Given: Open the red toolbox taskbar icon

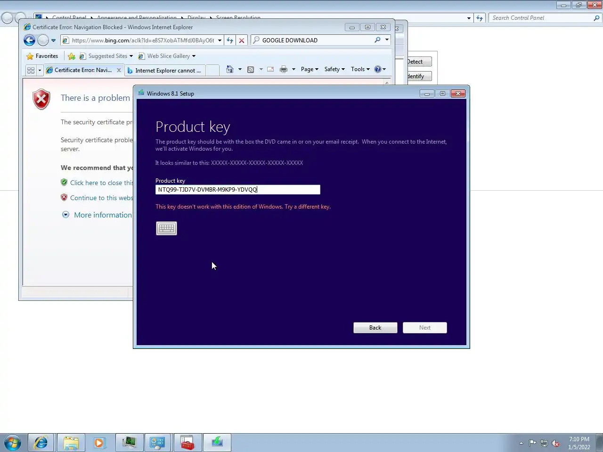Looking at the screenshot, I should [x=187, y=443].
